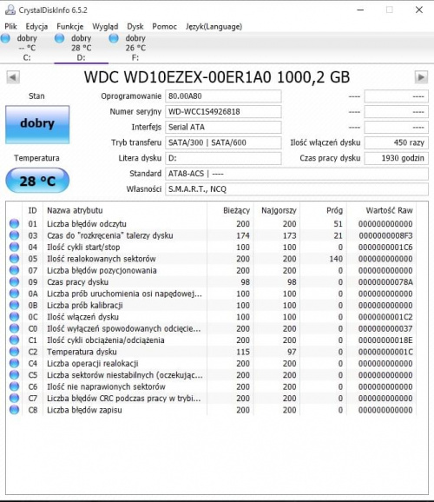Click raw value 00000000078A
This screenshot has width=434, height=502.
coord(385,282)
